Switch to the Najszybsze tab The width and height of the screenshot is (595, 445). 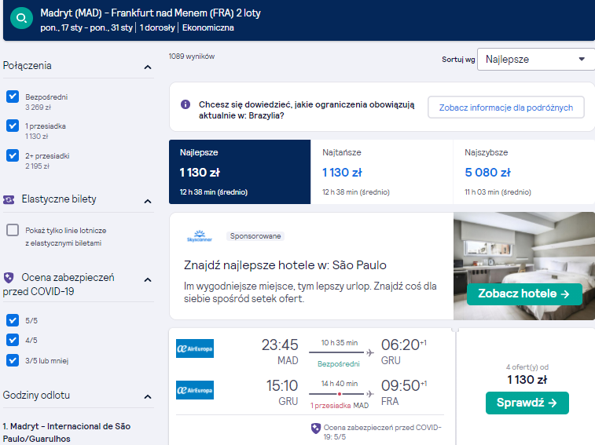click(523, 172)
